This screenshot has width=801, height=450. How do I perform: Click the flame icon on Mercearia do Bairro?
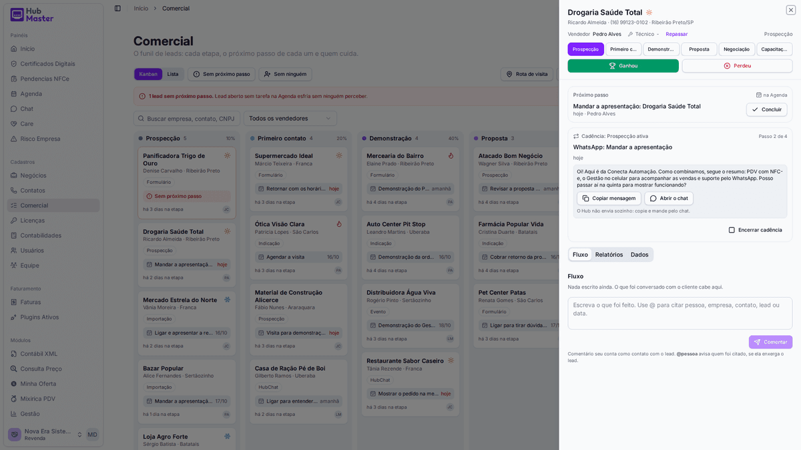pyautogui.click(x=451, y=155)
